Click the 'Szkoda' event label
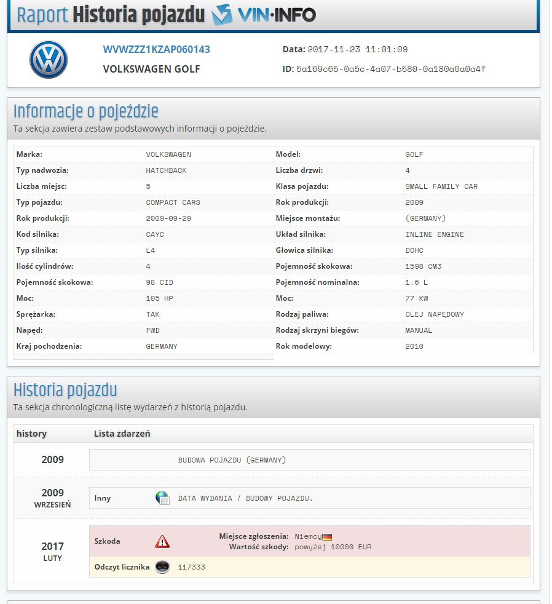This screenshot has height=604, width=552. point(107,541)
